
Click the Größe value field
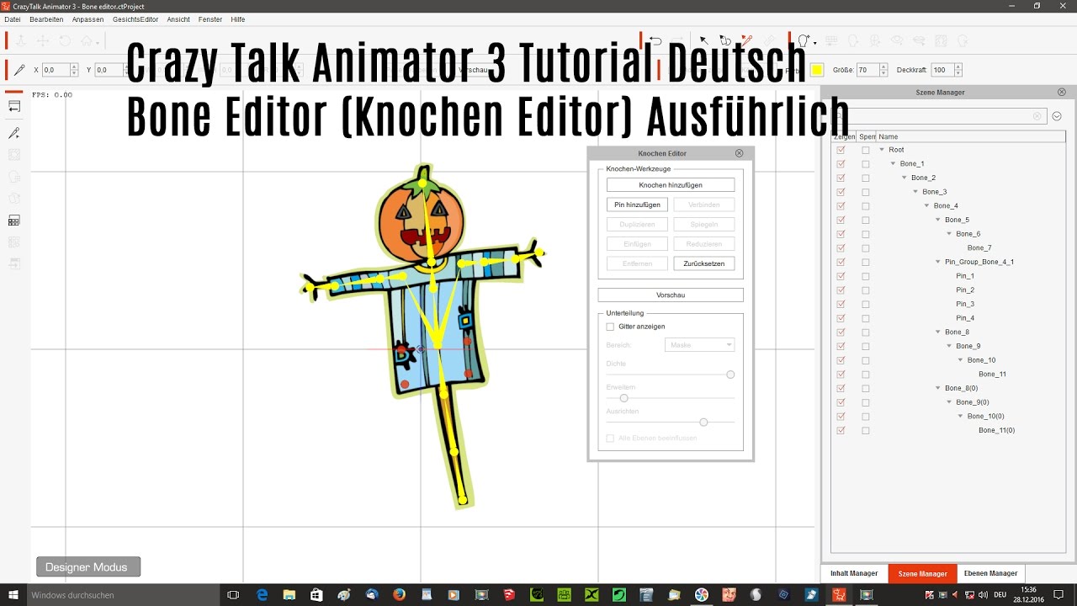867,70
